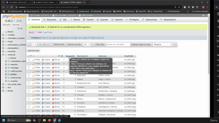Click the Crear código PHP link
The width and height of the screenshot is (219, 123).
coord(84,38)
